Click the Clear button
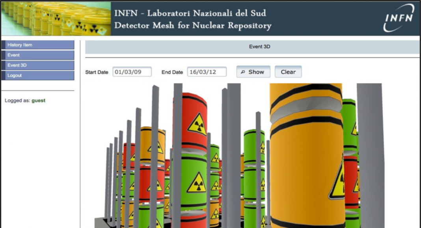The height and width of the screenshot is (228, 421). pyautogui.click(x=288, y=72)
